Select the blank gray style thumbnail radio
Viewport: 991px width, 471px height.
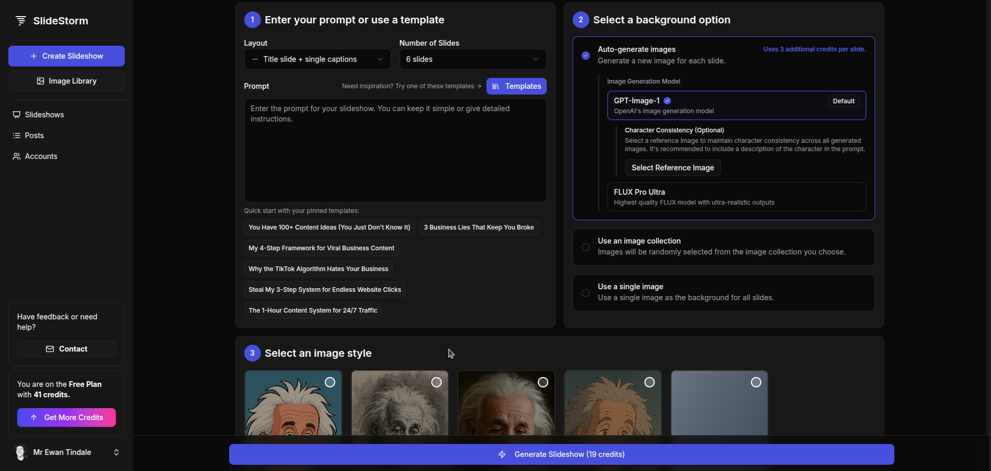tap(756, 382)
